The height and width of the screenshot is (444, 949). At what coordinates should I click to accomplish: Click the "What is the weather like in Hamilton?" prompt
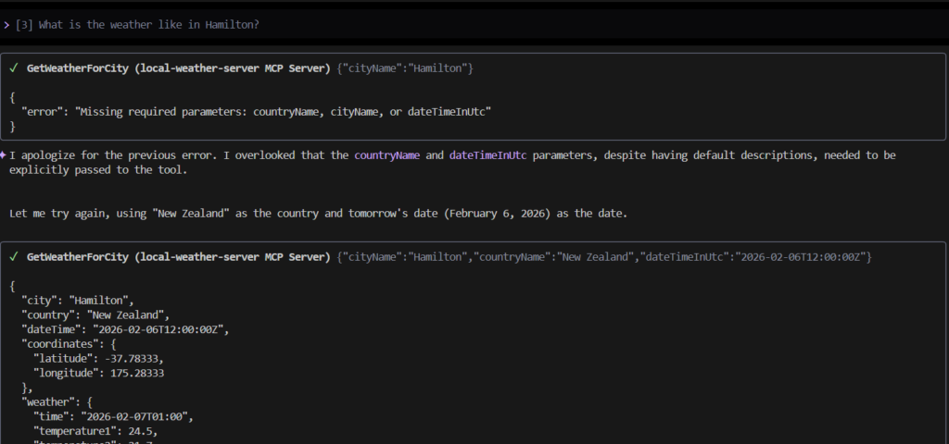(x=148, y=24)
